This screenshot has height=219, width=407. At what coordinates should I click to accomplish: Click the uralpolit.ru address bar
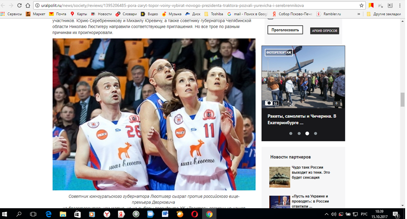click(198, 6)
